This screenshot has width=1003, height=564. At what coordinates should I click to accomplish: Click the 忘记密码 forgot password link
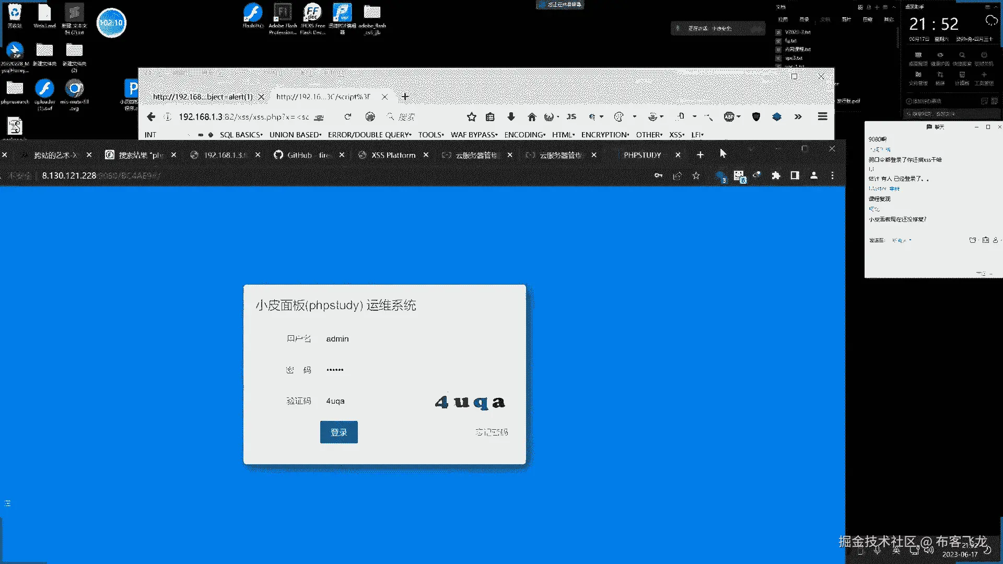[x=491, y=432]
